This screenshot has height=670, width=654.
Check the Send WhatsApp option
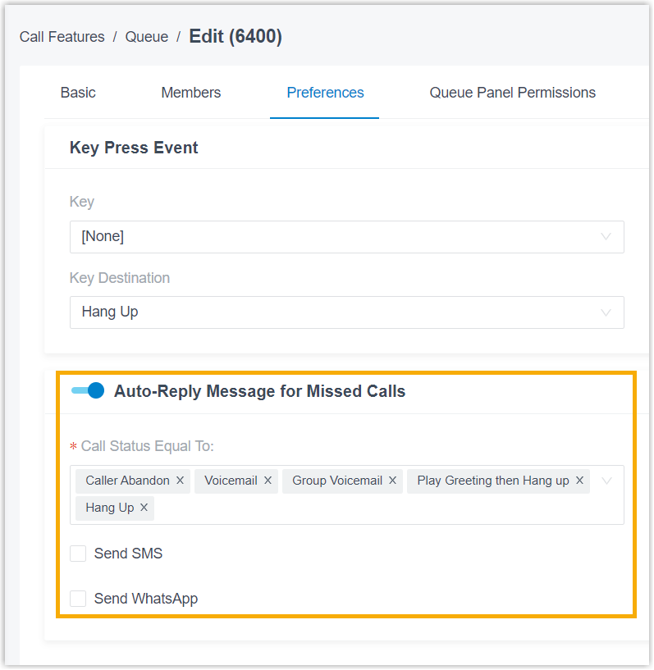[78, 598]
